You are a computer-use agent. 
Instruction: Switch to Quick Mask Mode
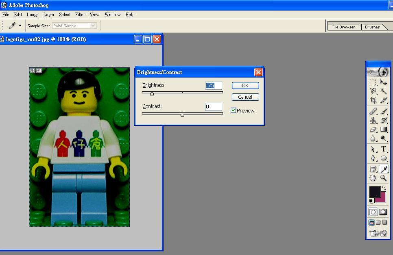[383, 212]
